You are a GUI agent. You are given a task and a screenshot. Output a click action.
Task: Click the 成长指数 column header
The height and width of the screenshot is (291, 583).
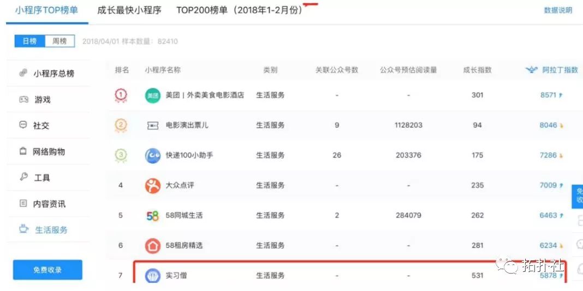click(x=478, y=70)
